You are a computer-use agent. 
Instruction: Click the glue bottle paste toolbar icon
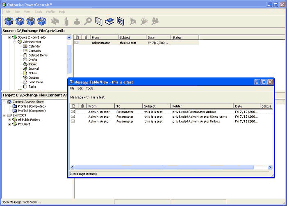(66, 21)
